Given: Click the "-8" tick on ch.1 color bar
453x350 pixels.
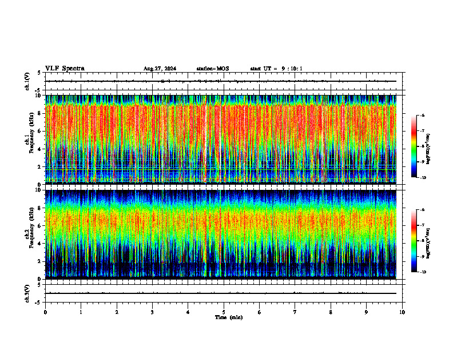Looking at the screenshot, I should (422, 146).
